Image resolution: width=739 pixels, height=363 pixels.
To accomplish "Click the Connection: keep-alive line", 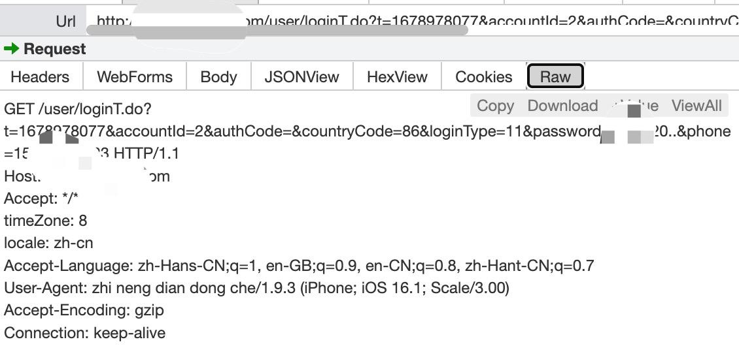I will pyautogui.click(x=84, y=333).
